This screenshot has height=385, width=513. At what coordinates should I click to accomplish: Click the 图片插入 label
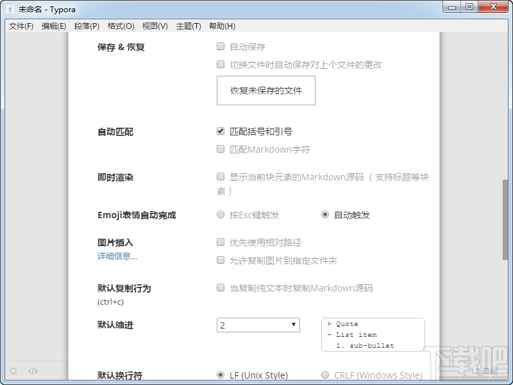click(115, 243)
